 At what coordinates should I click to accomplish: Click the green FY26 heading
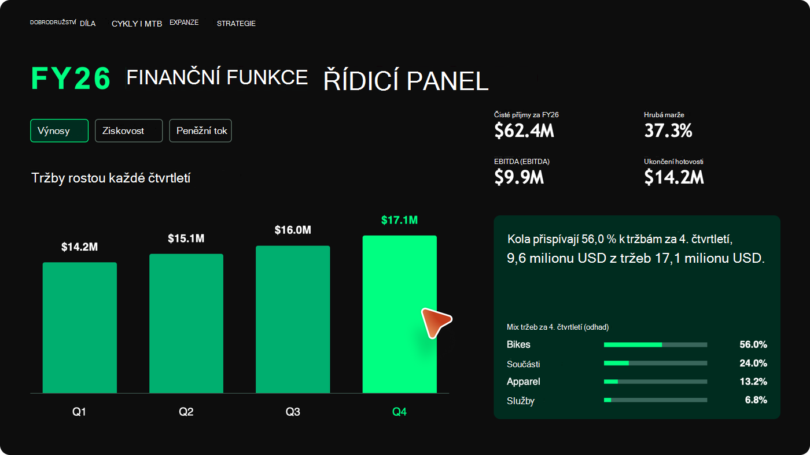[x=71, y=79]
